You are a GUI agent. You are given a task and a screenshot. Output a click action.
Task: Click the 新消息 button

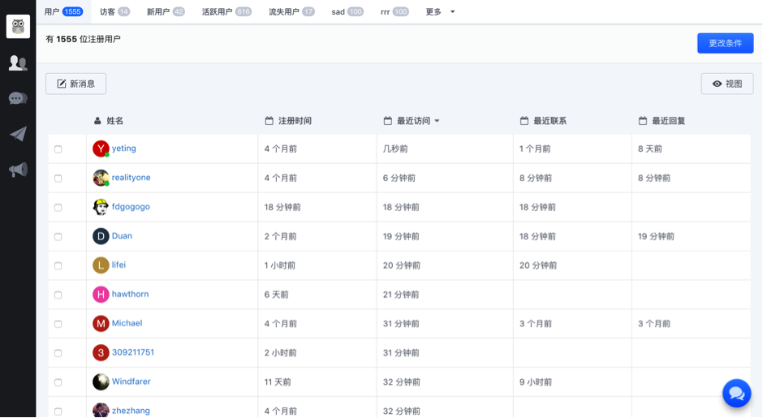[x=75, y=84]
